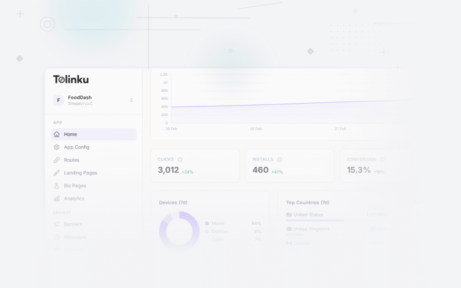The height and width of the screenshot is (288, 461).
Task: Click the INSTALLS info icon
Action: pos(280,159)
